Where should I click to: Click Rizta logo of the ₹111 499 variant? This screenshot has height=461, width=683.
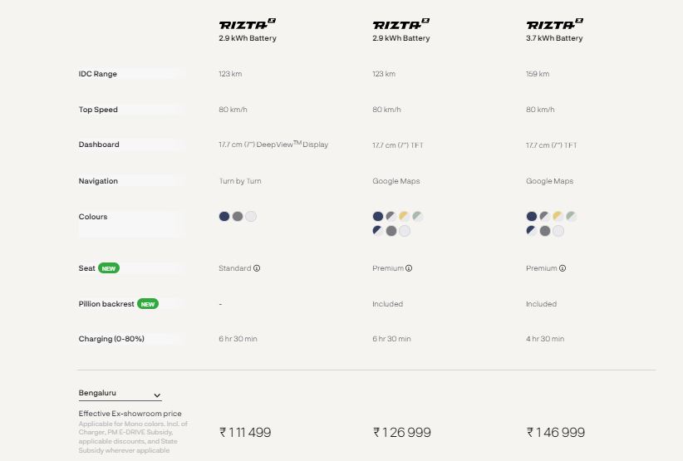coord(248,24)
